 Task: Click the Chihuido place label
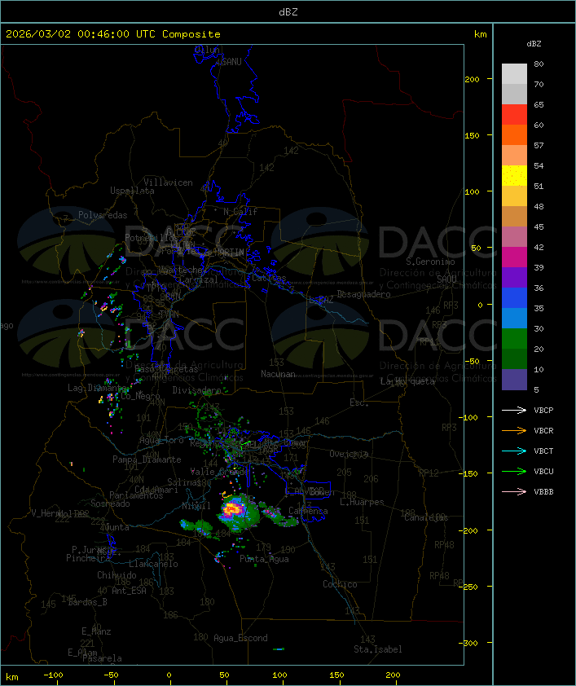(x=117, y=575)
